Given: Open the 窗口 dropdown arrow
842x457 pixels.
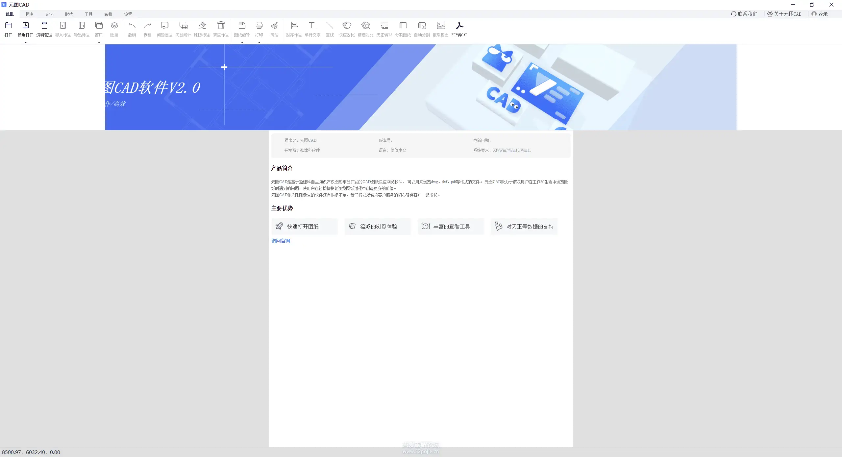Looking at the screenshot, I should point(98,42).
